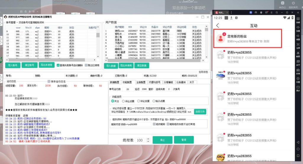Open the 代理与拨号 tab
This screenshot has width=303, height=164.
[x=154, y=82]
